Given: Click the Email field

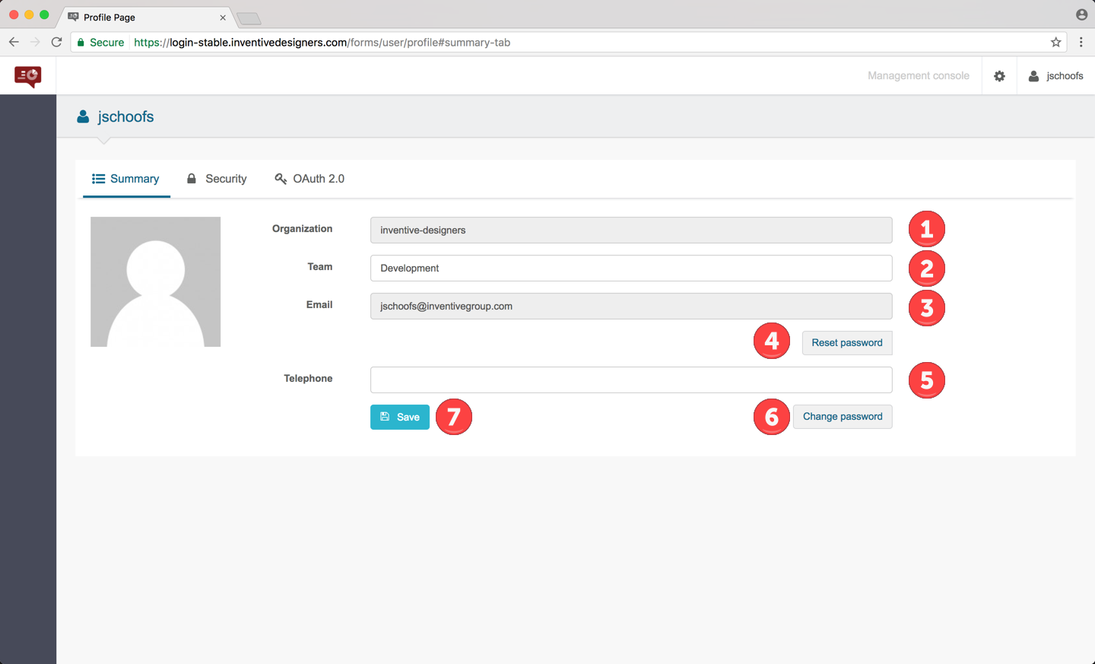Looking at the screenshot, I should click(x=631, y=307).
